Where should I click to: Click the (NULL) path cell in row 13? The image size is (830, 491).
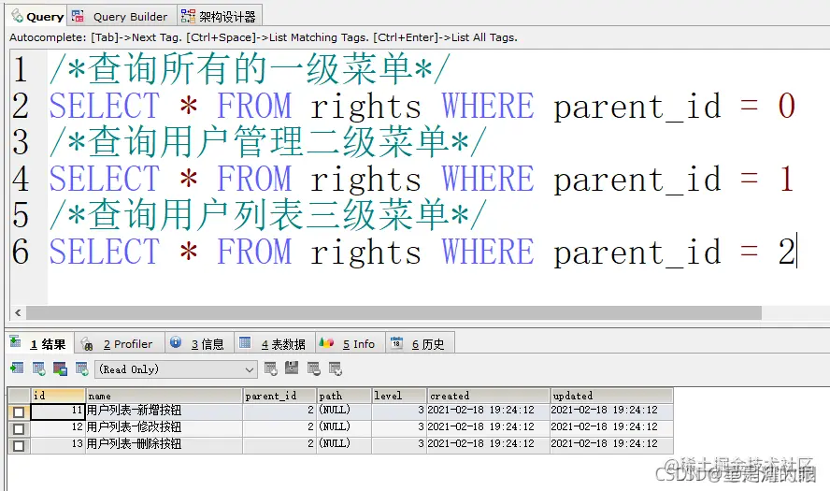tap(344, 445)
